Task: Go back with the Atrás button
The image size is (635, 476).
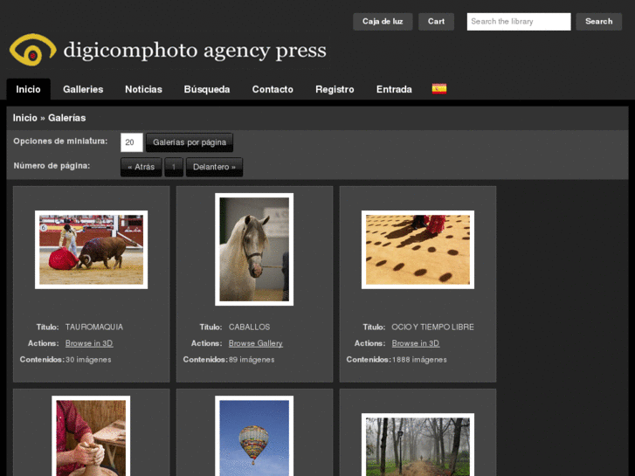Action: point(141,167)
